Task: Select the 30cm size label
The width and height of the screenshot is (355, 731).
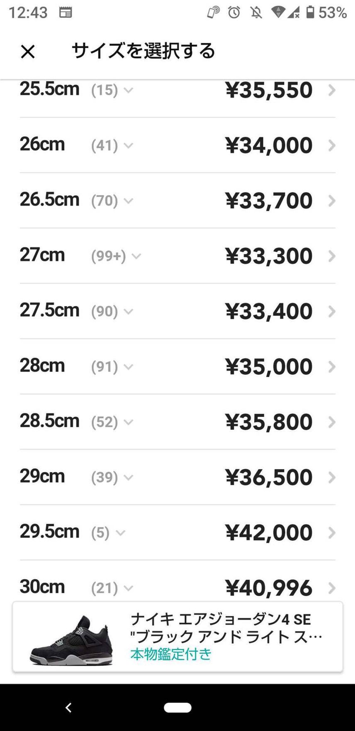Action: [42, 587]
